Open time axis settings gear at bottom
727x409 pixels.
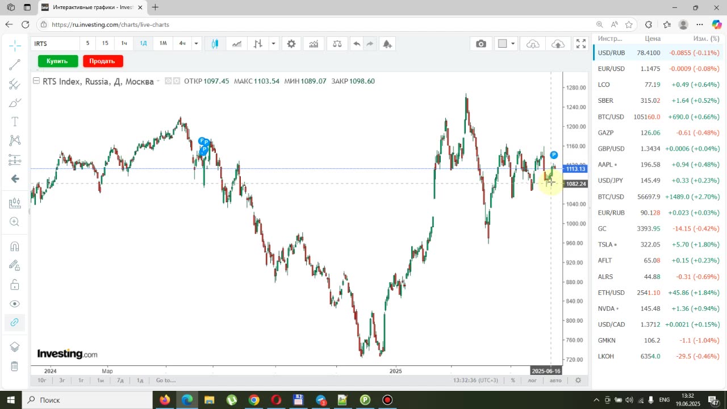(x=578, y=381)
